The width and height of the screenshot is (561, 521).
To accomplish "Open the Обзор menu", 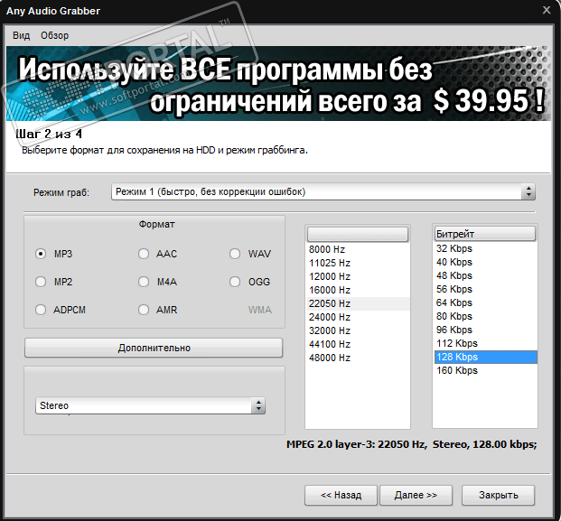I will point(54,35).
